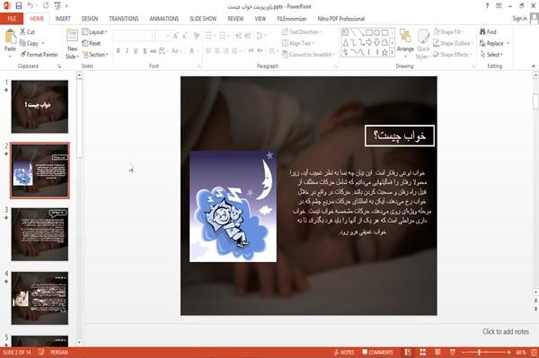Click Find in Editing group
539x358 pixels.
click(488, 32)
